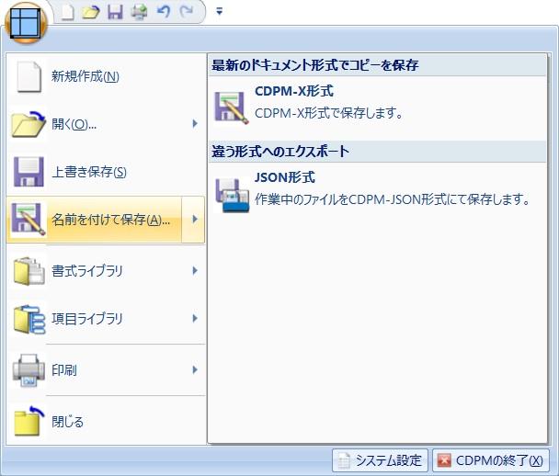
Task: Choose 名前を付けて保存(A)... menu entry
Action: (x=95, y=220)
